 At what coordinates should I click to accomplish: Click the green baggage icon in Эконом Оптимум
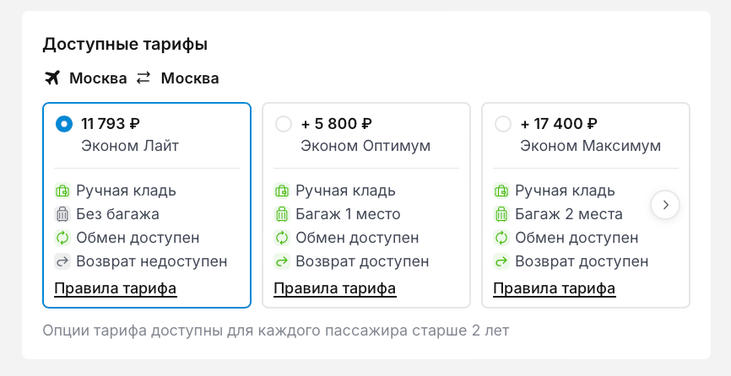[x=281, y=214]
